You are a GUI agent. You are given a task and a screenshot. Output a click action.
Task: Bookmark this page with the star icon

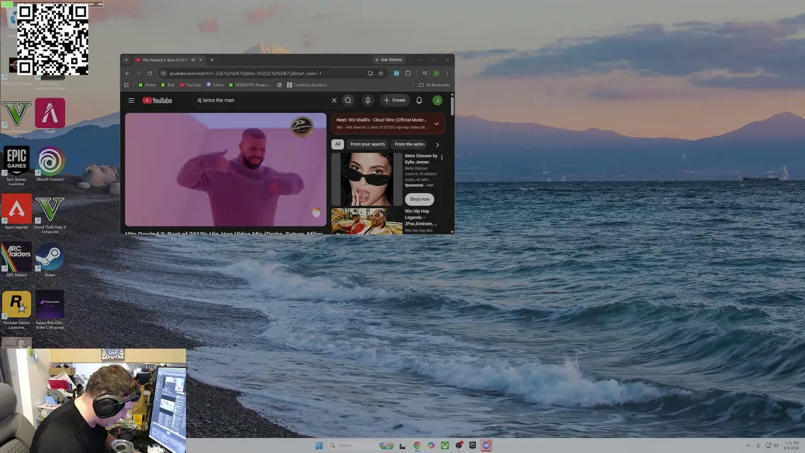coord(380,73)
